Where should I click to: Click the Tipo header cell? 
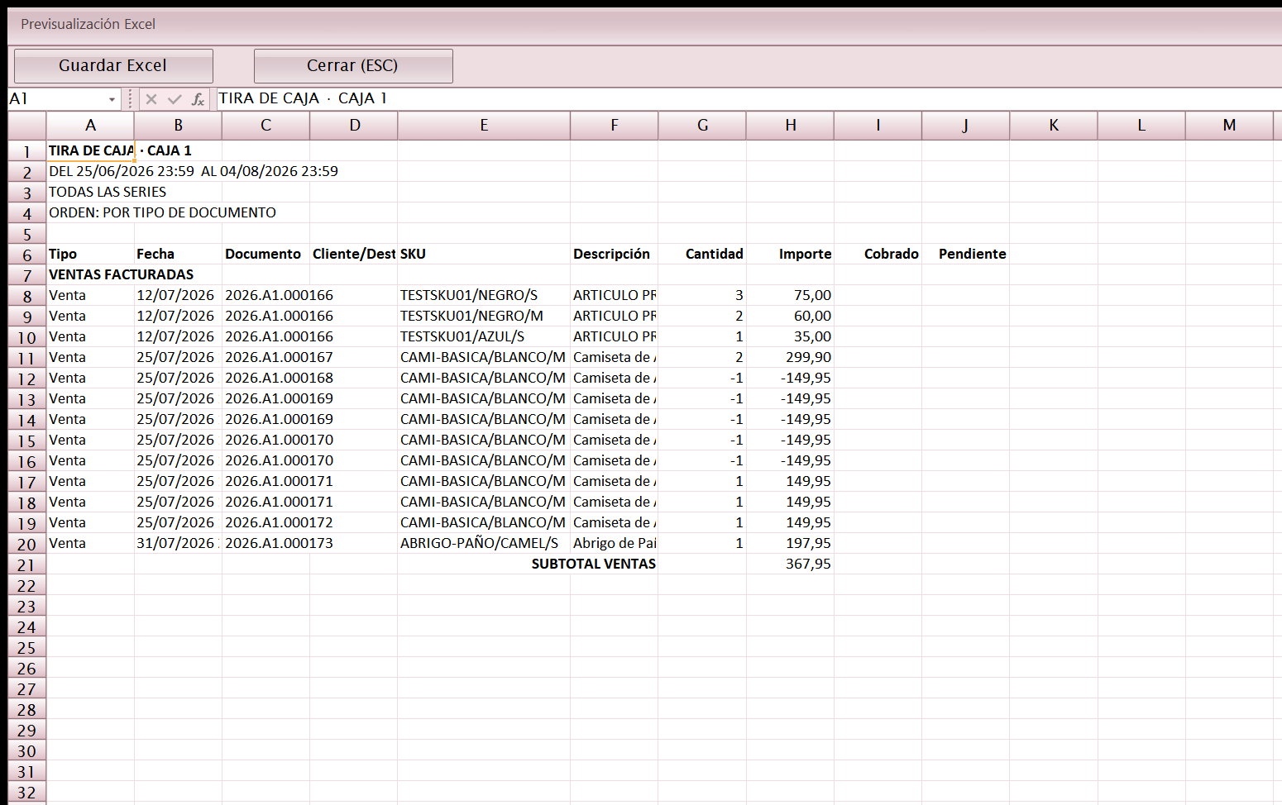[90, 254]
